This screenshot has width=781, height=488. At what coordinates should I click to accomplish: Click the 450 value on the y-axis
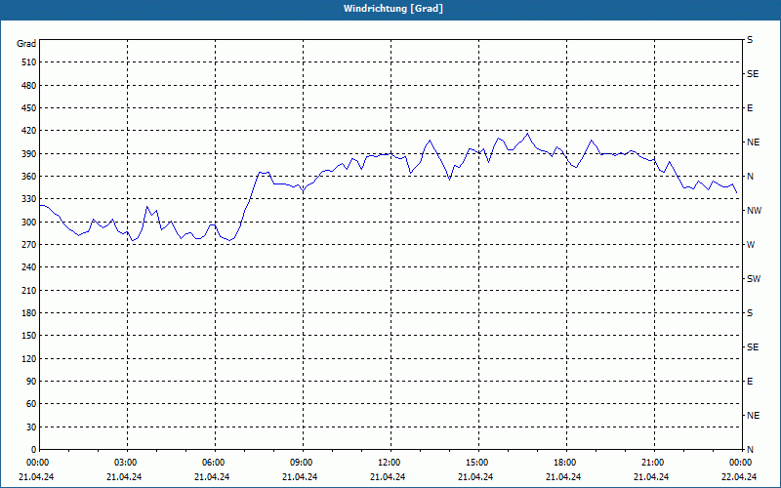(29, 108)
